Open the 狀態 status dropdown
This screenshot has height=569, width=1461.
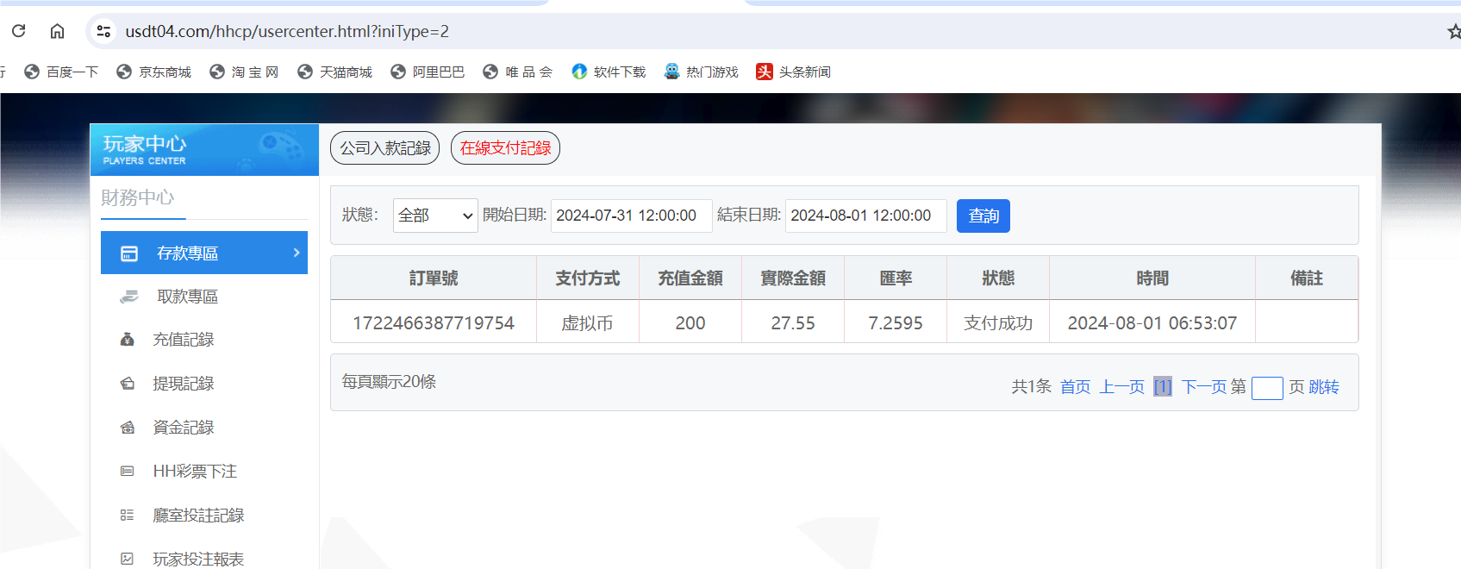[435, 216]
